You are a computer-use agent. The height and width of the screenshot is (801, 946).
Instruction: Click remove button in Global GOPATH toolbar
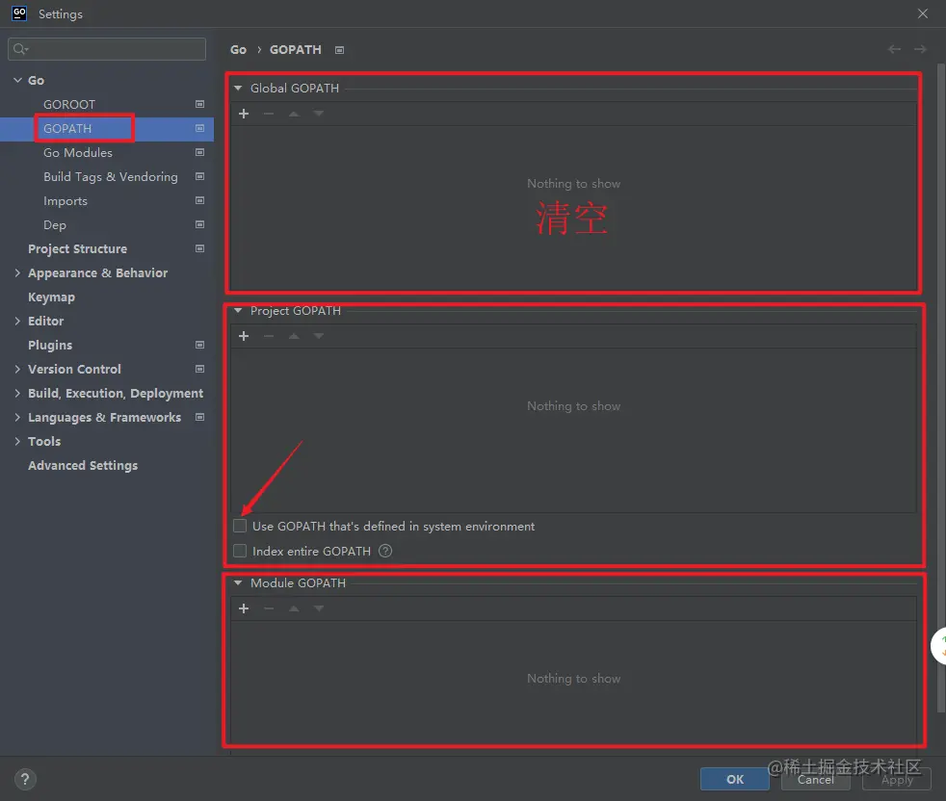269,114
